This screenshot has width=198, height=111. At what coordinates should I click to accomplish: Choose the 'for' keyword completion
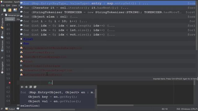(x=108, y=43)
